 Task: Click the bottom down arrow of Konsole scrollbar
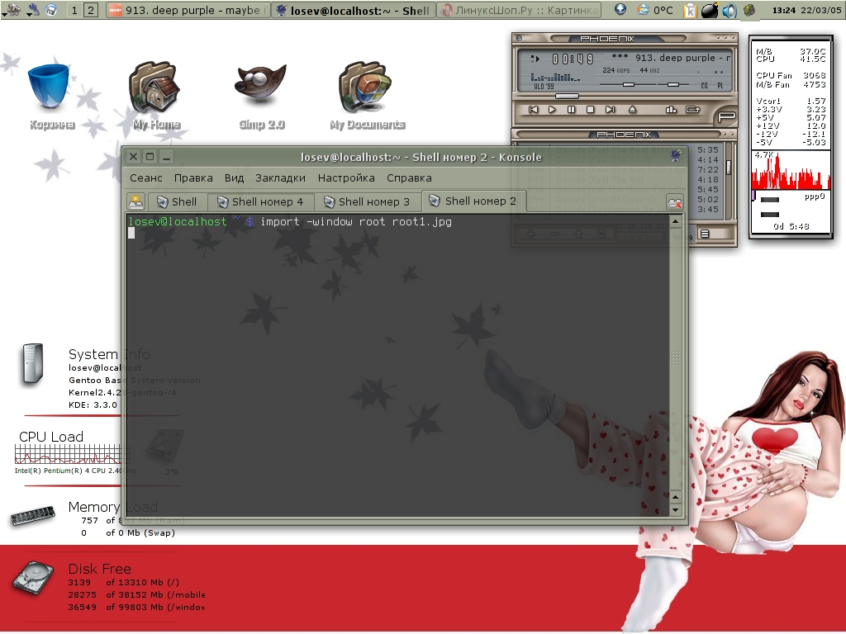coord(676,509)
